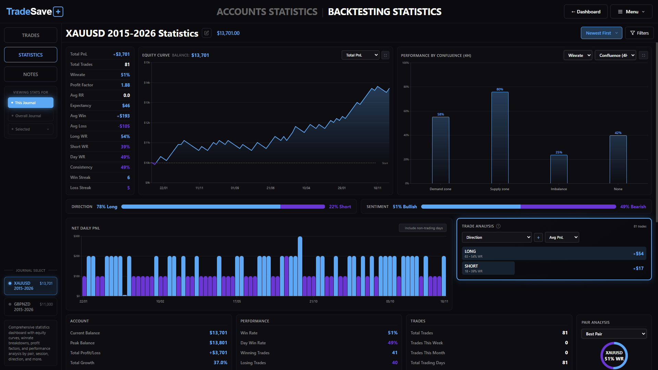Select Overall Journal stats view option

pyautogui.click(x=31, y=116)
